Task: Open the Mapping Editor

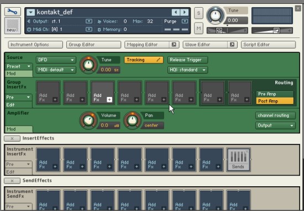Action: (147, 45)
